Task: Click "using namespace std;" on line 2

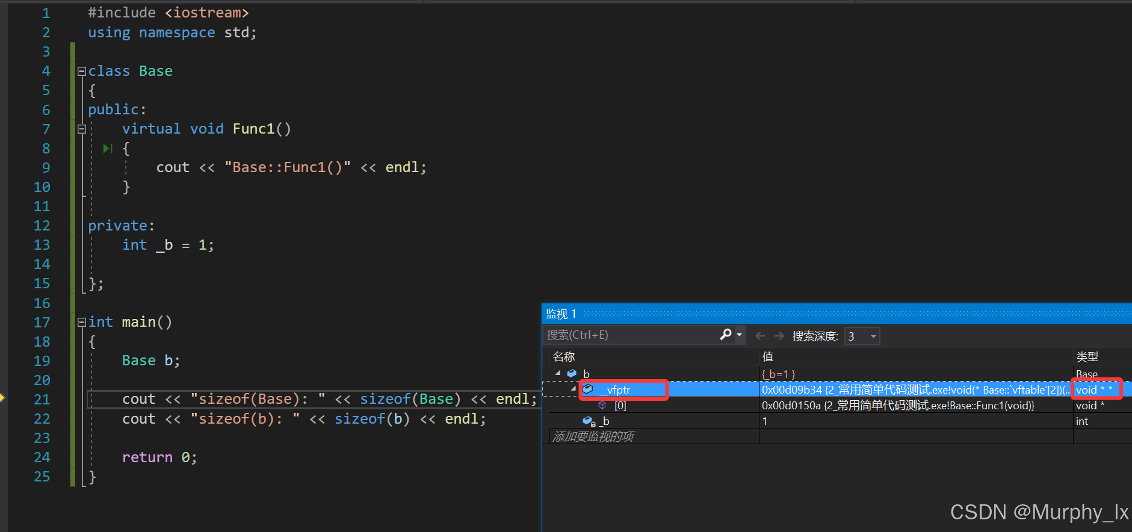Action: 172,32
